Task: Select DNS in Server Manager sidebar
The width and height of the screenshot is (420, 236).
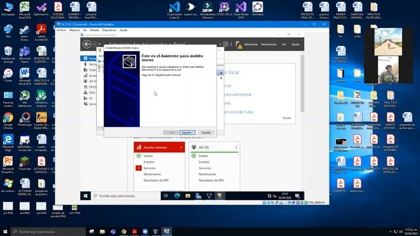Action: point(89,92)
